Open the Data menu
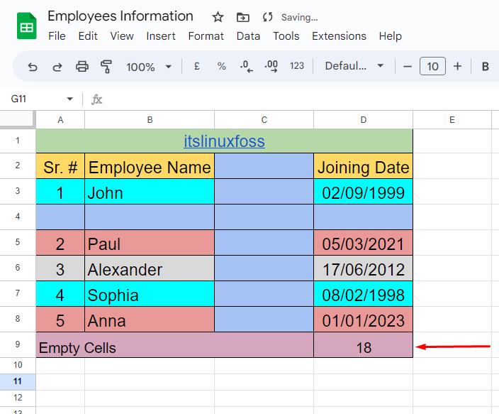The width and height of the screenshot is (499, 414). pos(248,36)
